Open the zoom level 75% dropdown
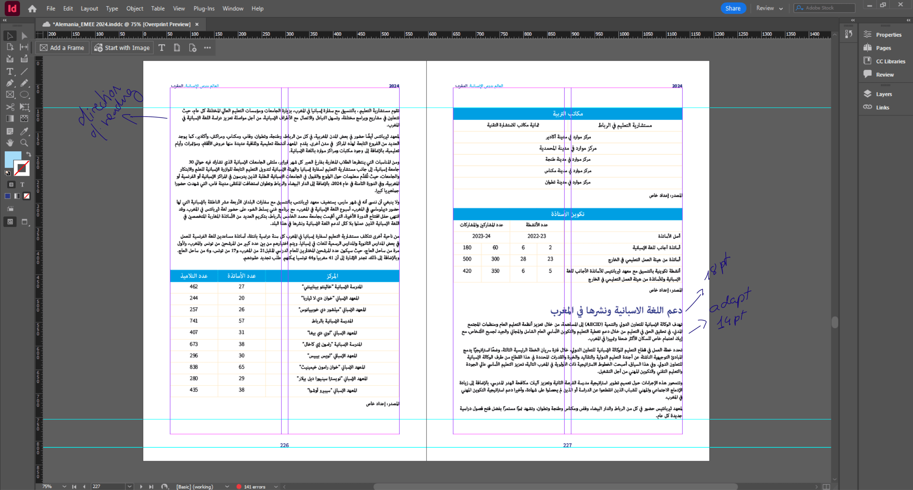 pyautogui.click(x=64, y=486)
